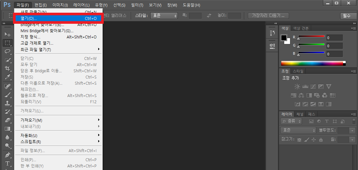Image resolution: width=358 pixels, height=170 pixels.
Task: Open the 불투명도 opacity dropdown arrow
Action: coord(352,130)
